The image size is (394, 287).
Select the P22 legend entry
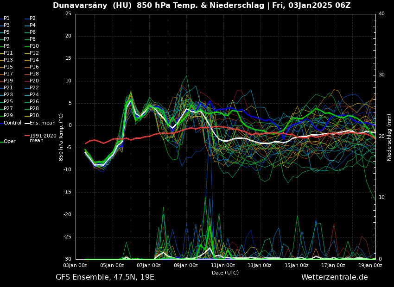(x=34, y=88)
